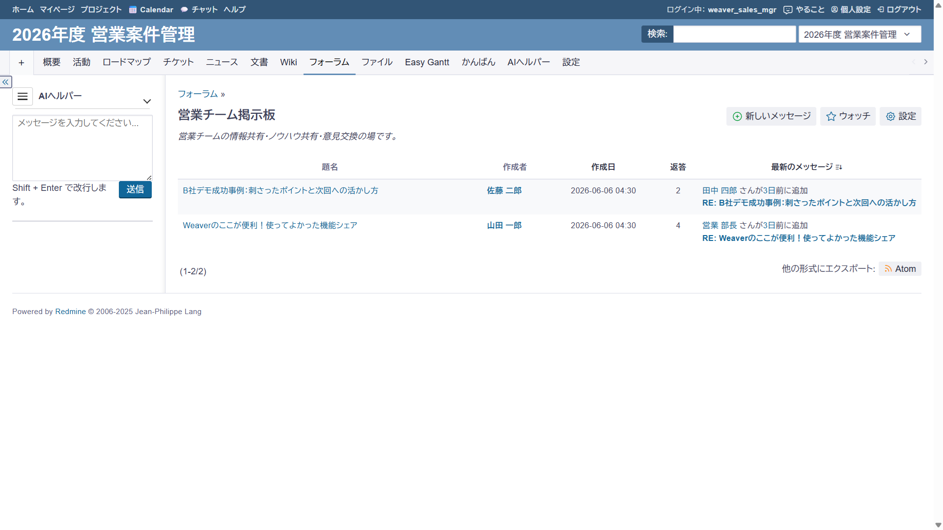Click the browser scrollbar down arrow
This screenshot has height=530, width=943.
pos(938,525)
